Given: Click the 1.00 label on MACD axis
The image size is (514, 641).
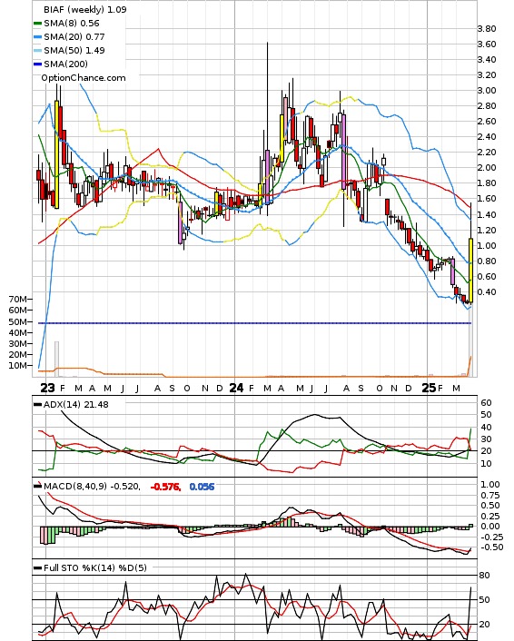Looking at the screenshot, I should coord(490,485).
